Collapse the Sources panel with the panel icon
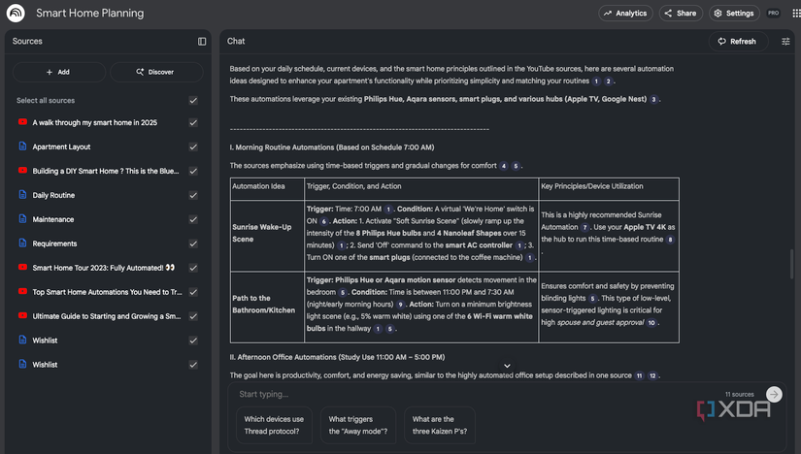Screen dimensions: 801x454 tap(202, 42)
